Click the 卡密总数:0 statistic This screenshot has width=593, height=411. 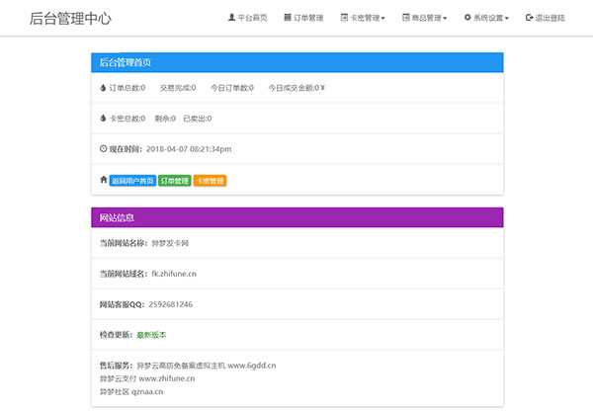pyautogui.click(x=127, y=119)
